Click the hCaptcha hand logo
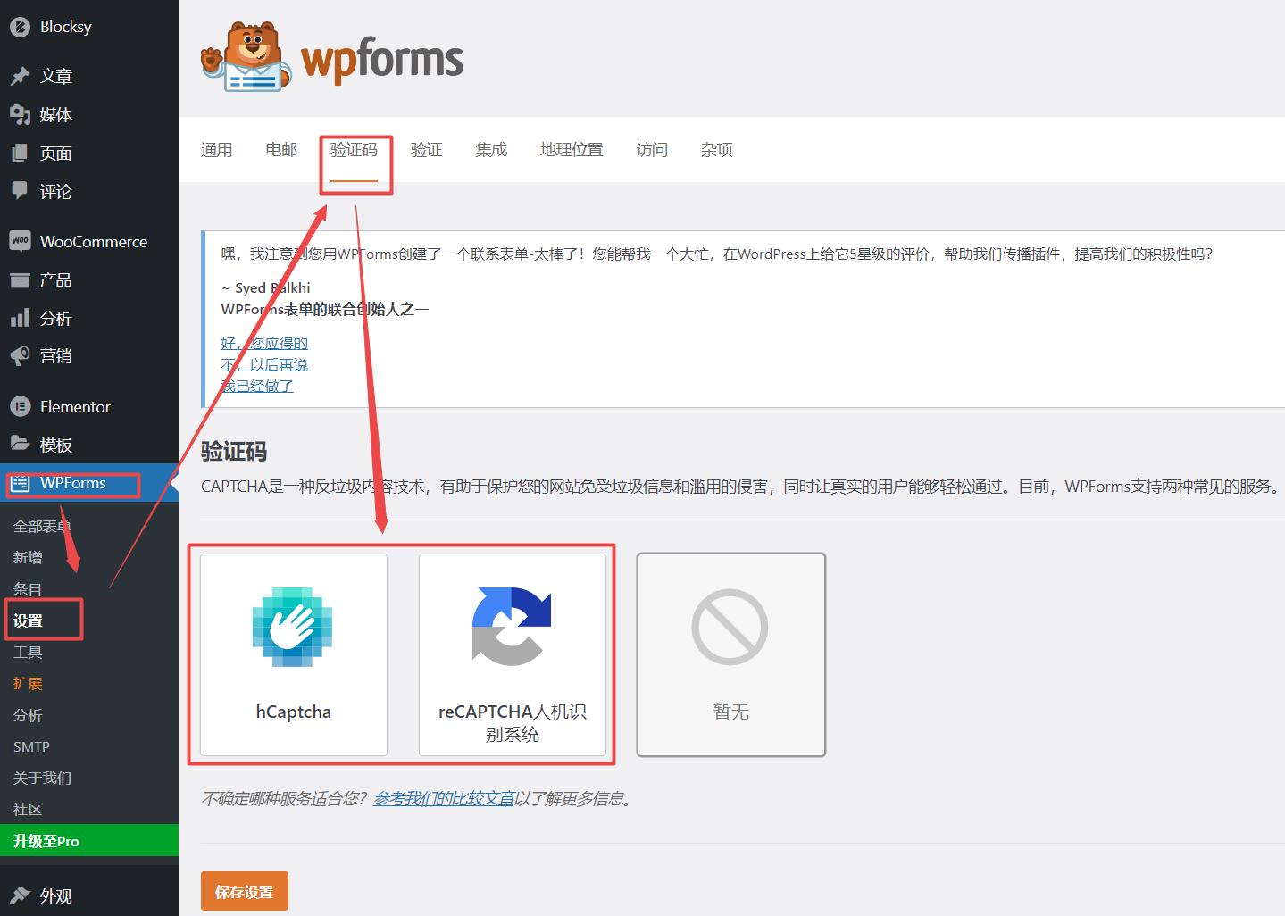Image resolution: width=1285 pixels, height=916 pixels. point(293,628)
